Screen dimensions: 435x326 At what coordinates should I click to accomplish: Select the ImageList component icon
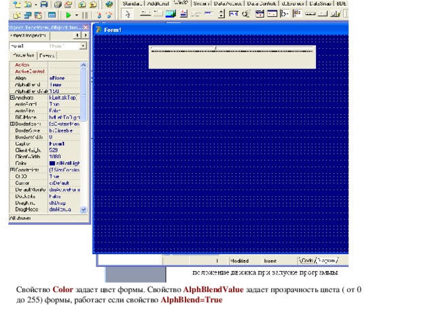(171, 14)
